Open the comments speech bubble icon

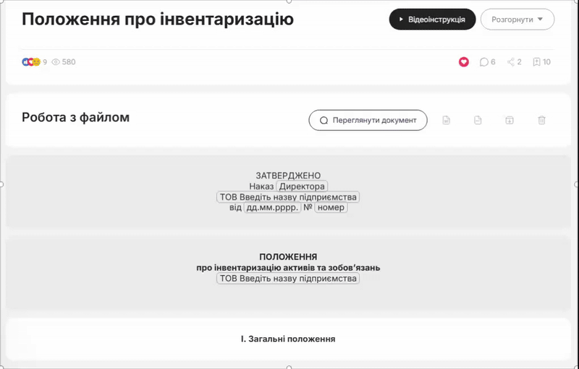pyautogui.click(x=483, y=62)
